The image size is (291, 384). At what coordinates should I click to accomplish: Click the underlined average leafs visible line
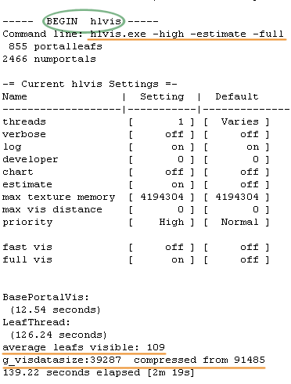84,347
